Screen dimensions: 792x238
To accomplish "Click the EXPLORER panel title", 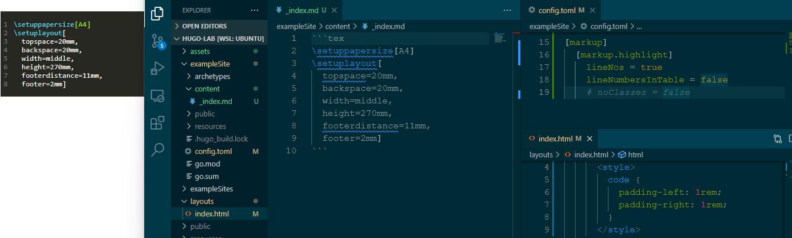I will pyautogui.click(x=197, y=10).
